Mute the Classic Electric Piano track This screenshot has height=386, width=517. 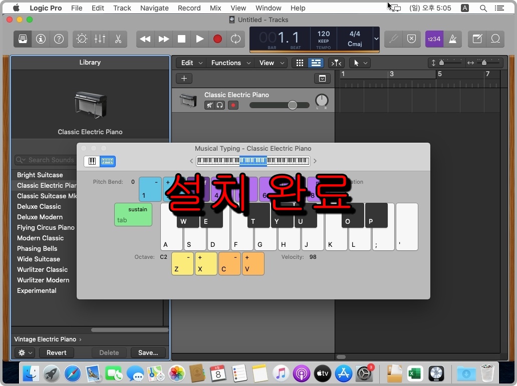pos(210,105)
